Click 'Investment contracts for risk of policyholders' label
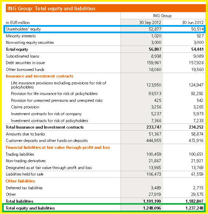 click(x=50, y=121)
